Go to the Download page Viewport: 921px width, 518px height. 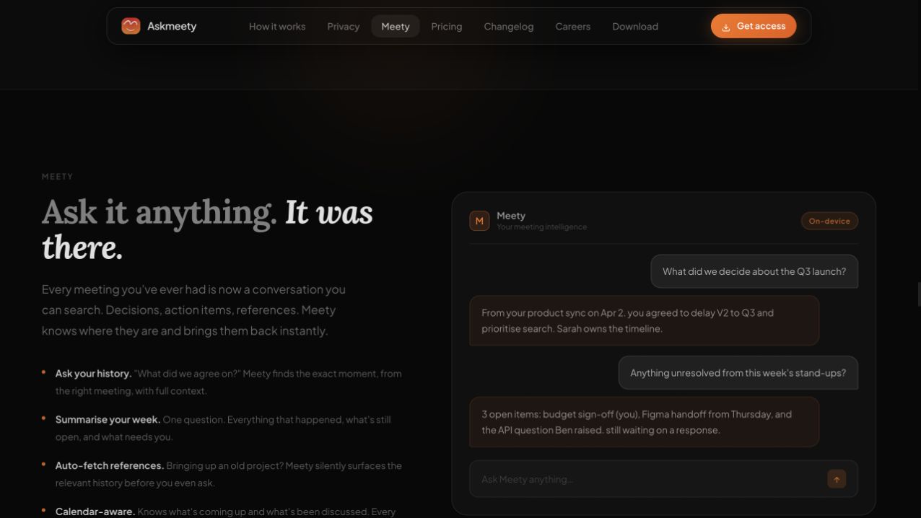pyautogui.click(x=635, y=26)
